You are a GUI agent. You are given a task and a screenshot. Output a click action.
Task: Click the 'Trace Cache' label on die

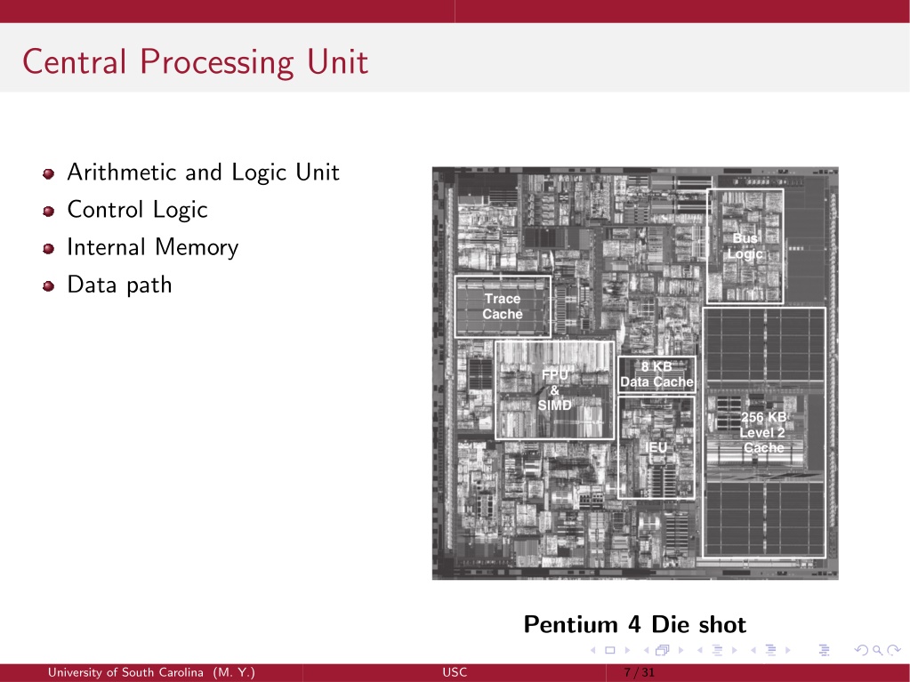(x=503, y=306)
